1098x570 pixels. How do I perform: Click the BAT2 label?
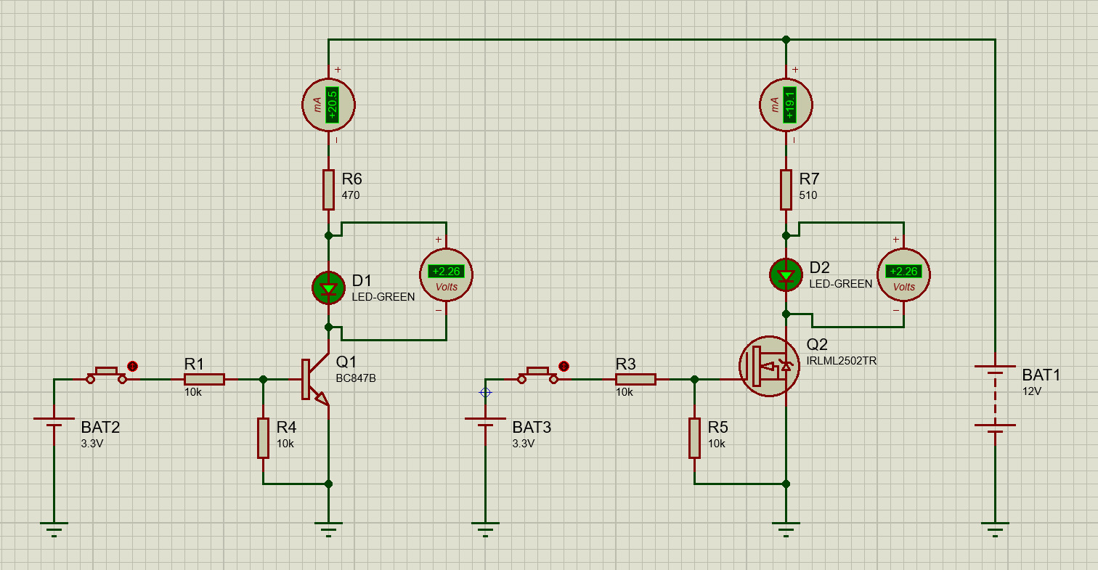(x=100, y=427)
